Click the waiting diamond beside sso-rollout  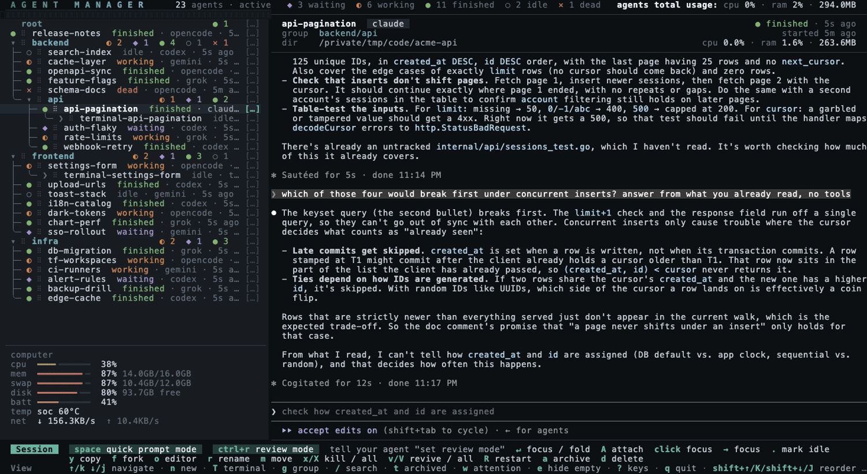29,232
